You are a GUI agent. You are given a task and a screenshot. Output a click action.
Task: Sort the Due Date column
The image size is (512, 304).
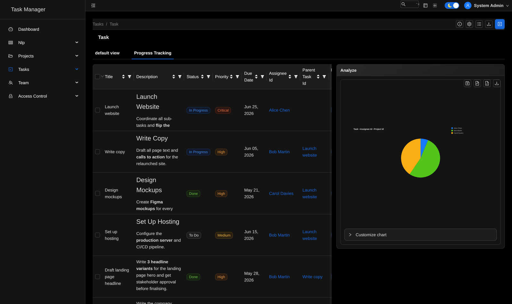point(256,77)
